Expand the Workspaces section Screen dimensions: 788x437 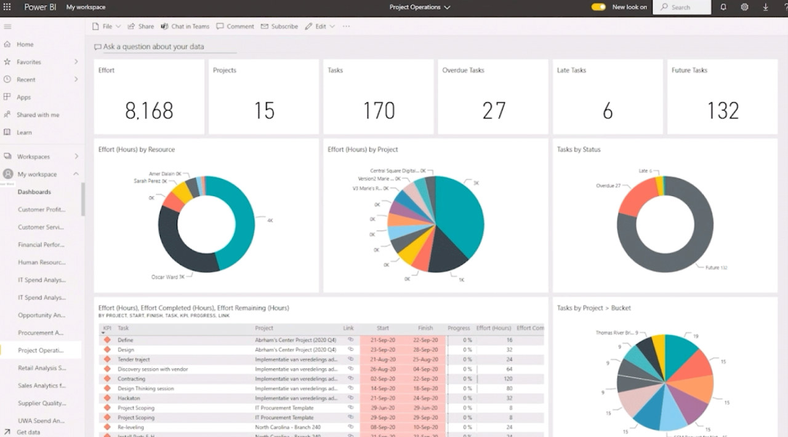pyautogui.click(x=76, y=156)
